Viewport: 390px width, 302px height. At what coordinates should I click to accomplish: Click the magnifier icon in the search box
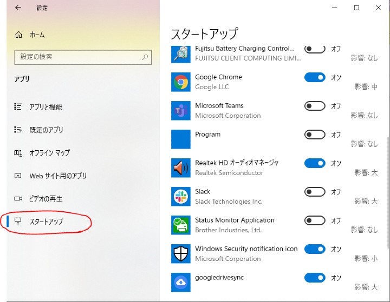pos(145,57)
